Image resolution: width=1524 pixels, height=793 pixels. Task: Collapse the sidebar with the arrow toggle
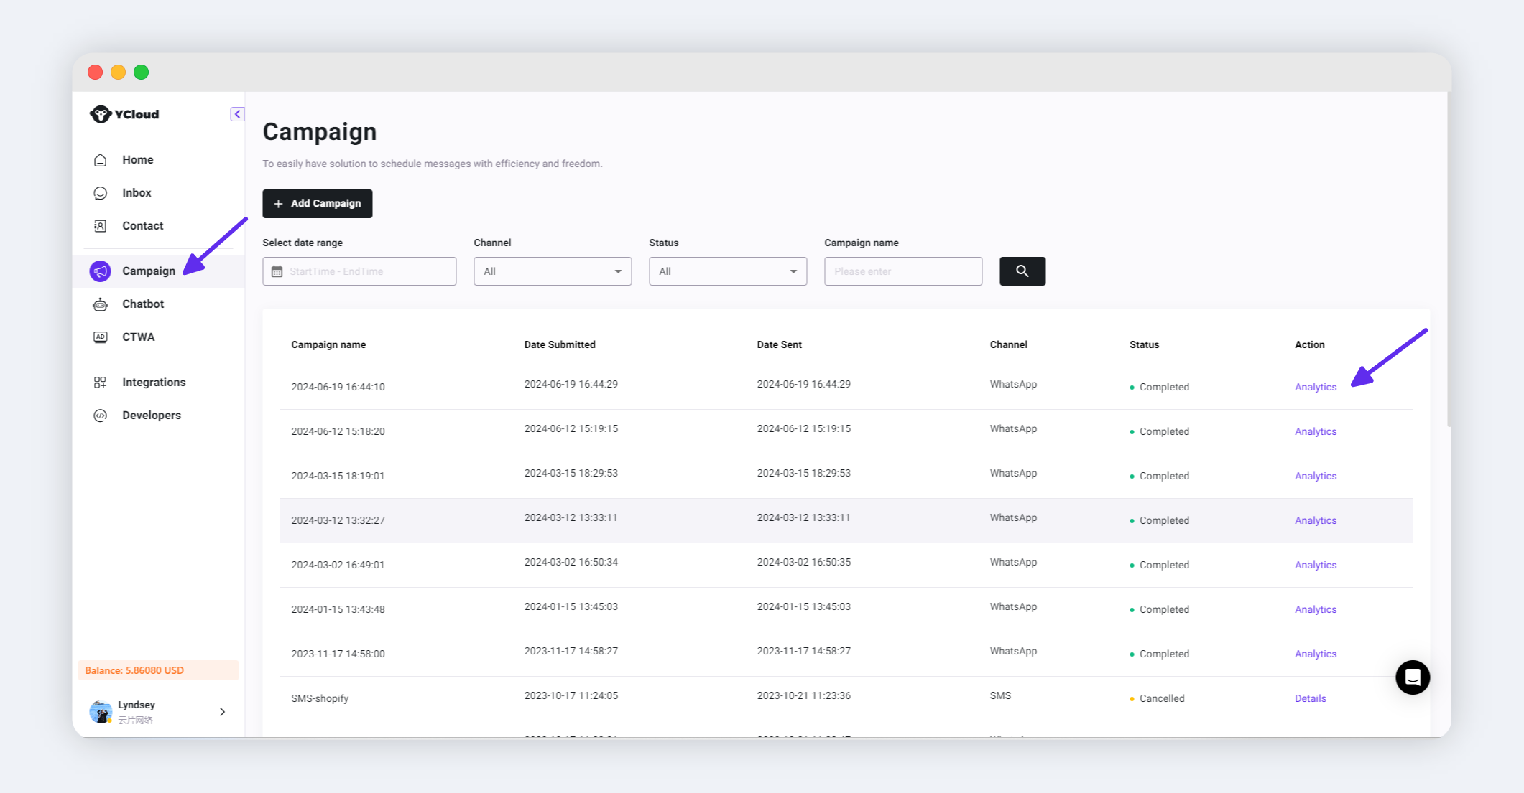[237, 114]
